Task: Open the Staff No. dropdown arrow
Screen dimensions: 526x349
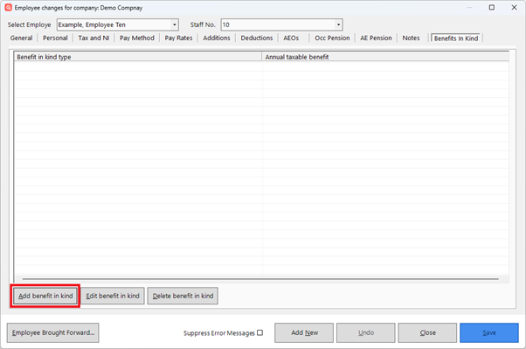Action: [x=338, y=24]
